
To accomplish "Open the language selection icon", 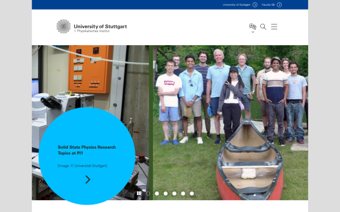I will [253, 27].
